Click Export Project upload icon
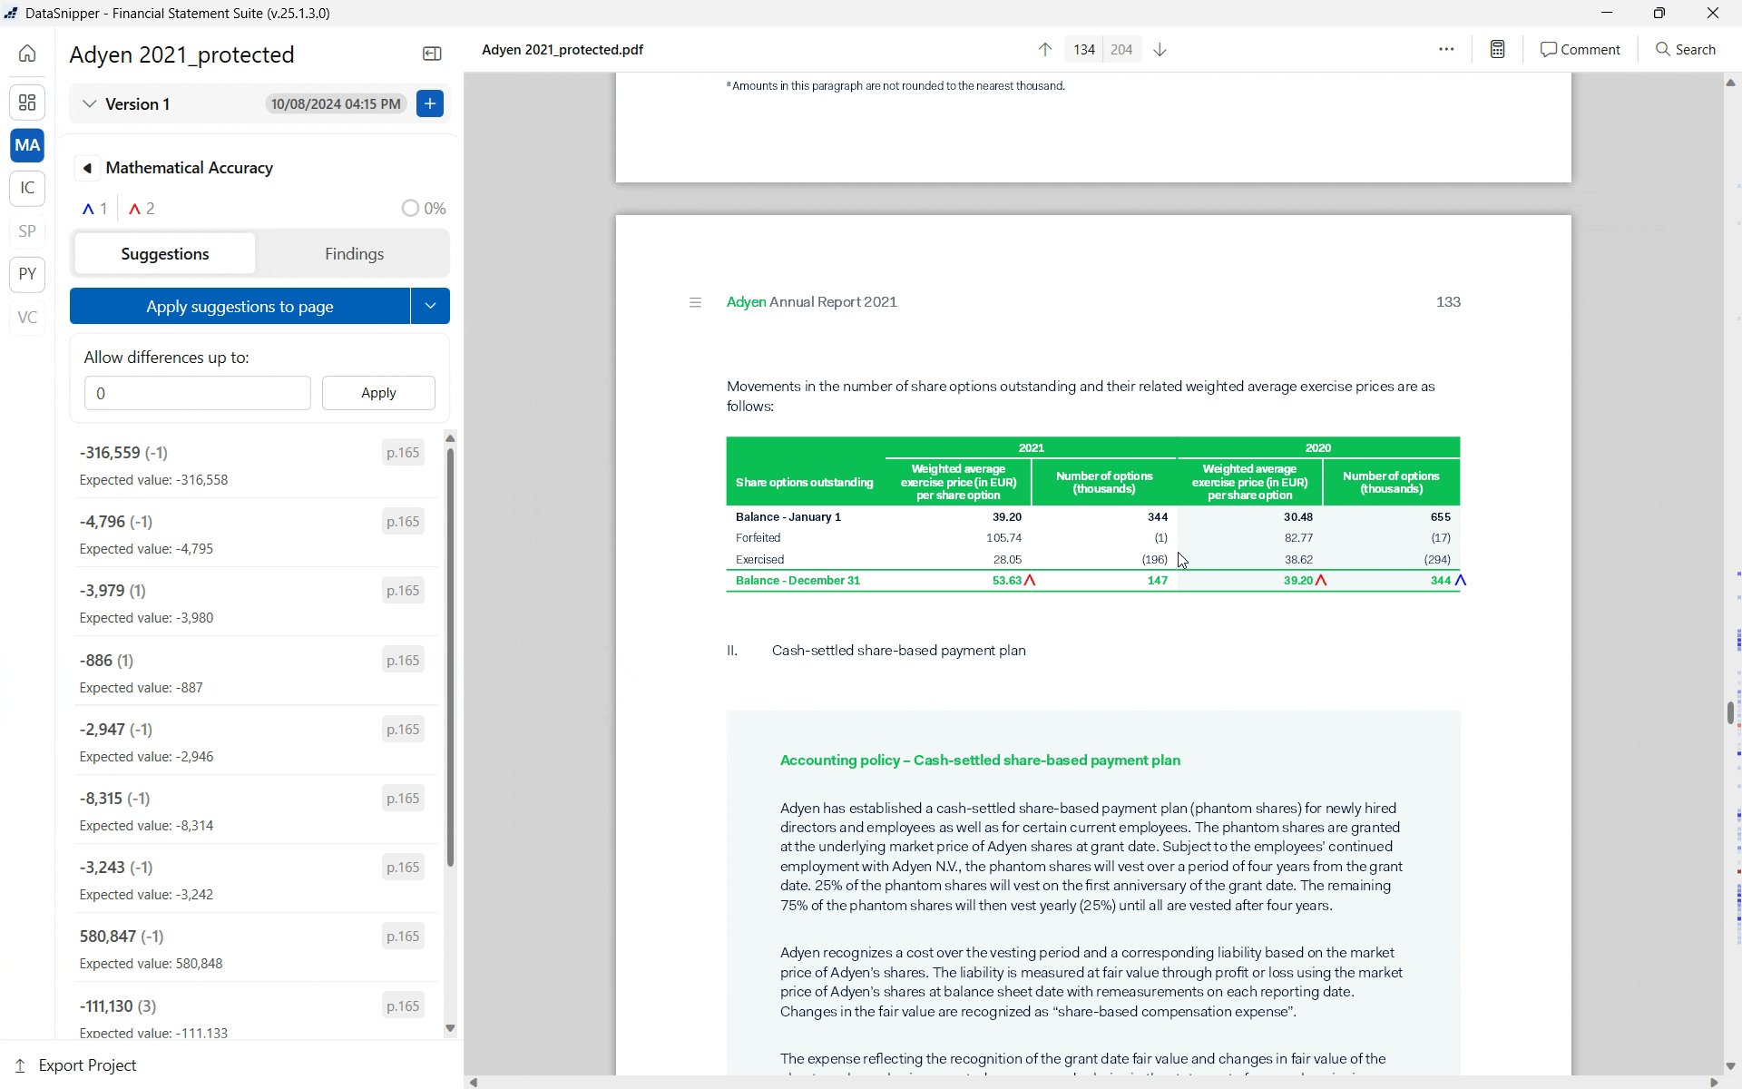This screenshot has width=1742, height=1089. pyautogui.click(x=21, y=1065)
